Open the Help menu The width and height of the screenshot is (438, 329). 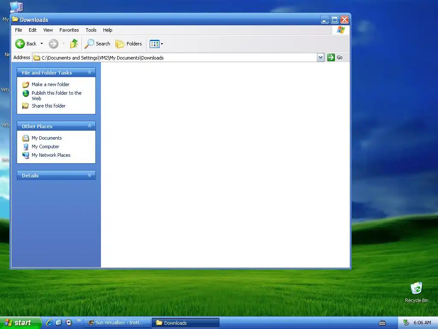(x=107, y=30)
